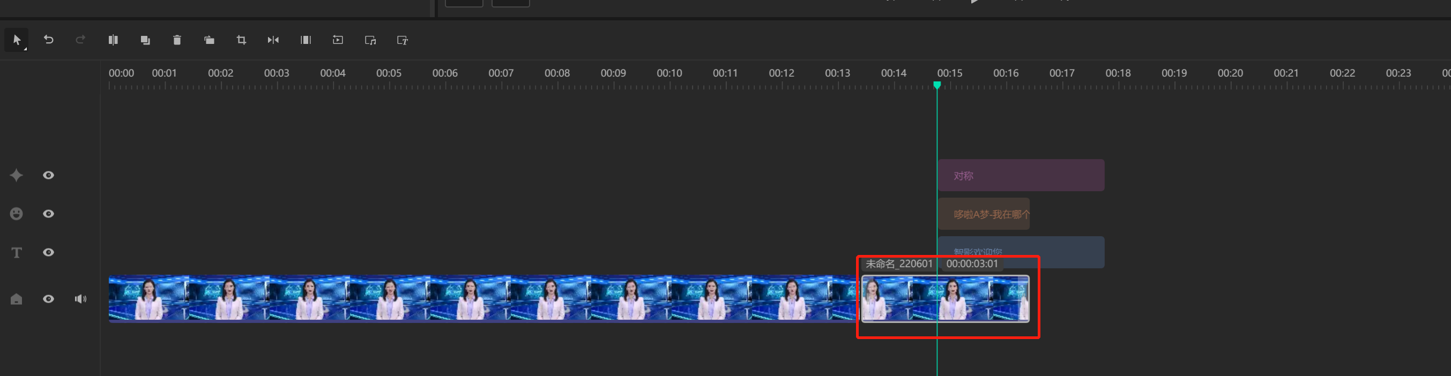Delete the selected clip with trash icon
The height and width of the screenshot is (376, 1451).
click(177, 40)
